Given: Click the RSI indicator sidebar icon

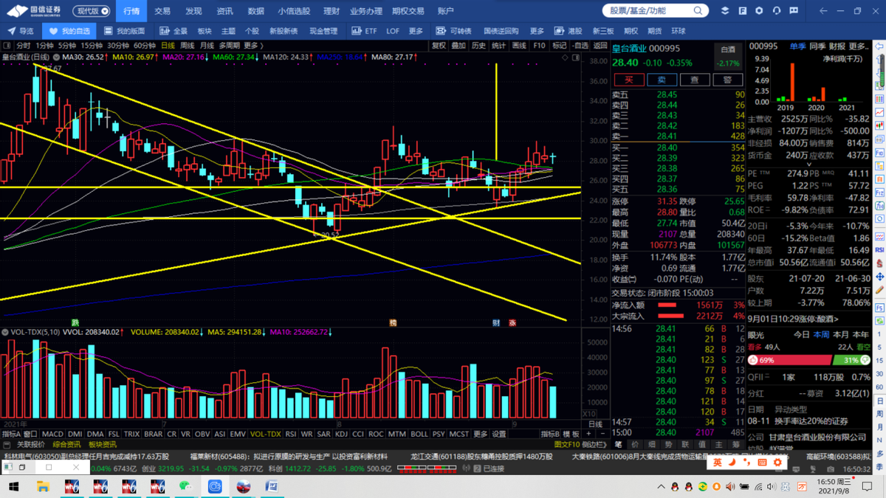Looking at the screenshot, I should pos(880,250).
